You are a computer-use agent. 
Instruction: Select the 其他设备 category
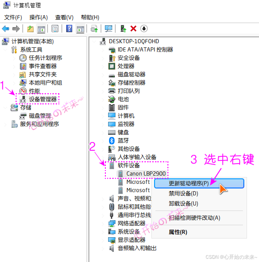pos(129,149)
